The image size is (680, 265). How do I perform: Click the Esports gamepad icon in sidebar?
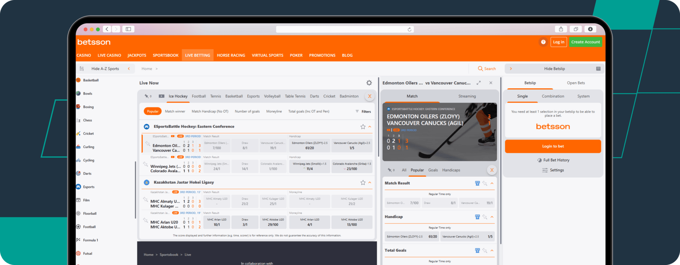point(79,186)
